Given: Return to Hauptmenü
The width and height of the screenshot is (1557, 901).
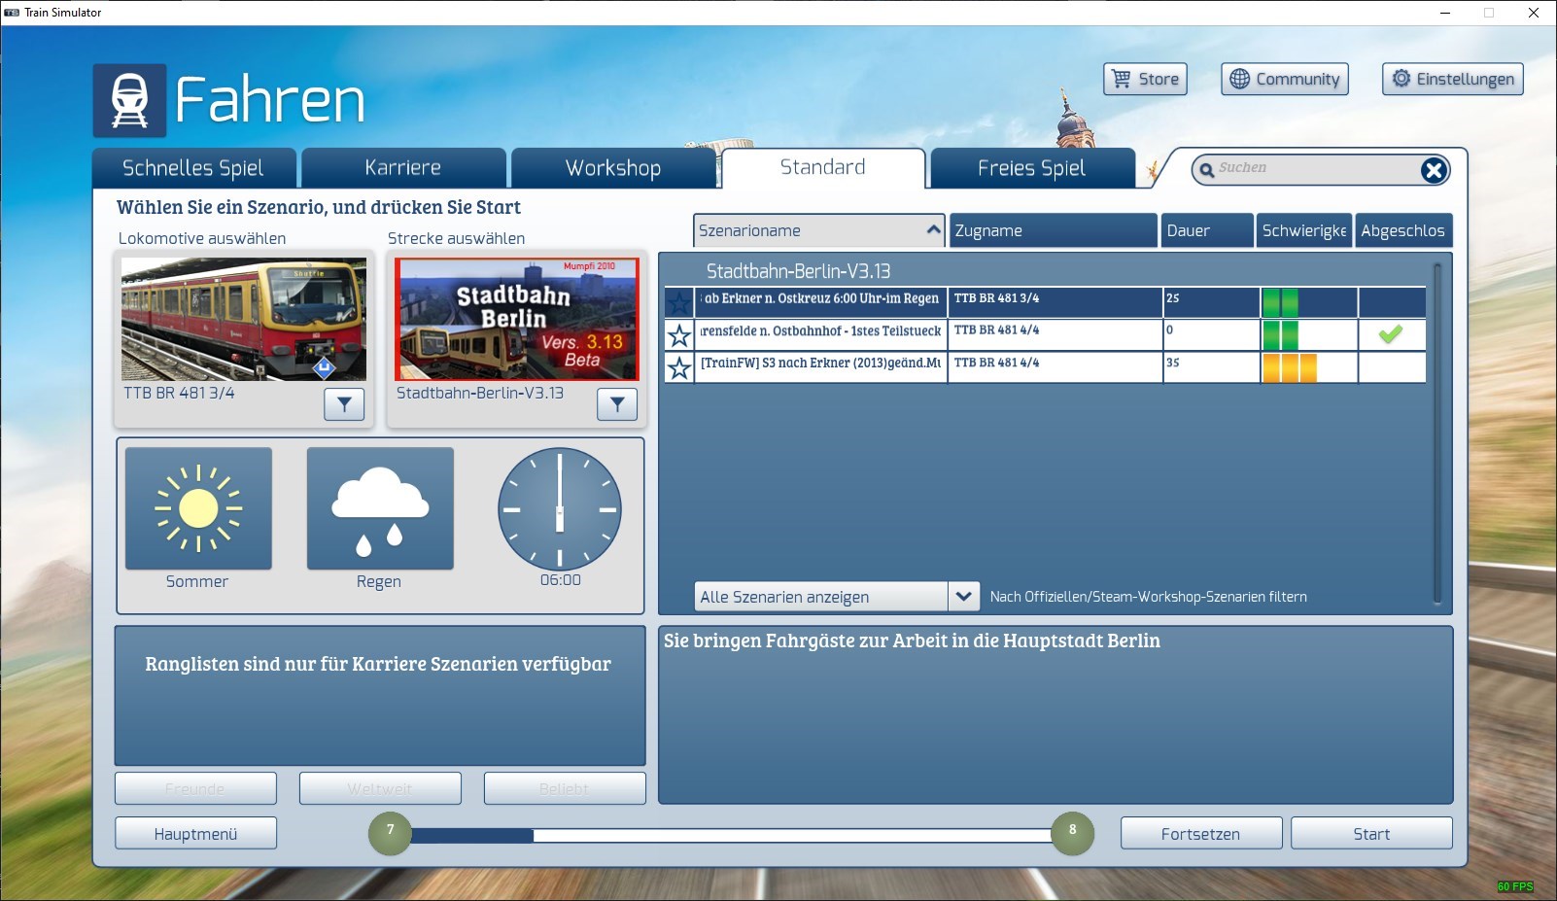Looking at the screenshot, I should 195,834.
